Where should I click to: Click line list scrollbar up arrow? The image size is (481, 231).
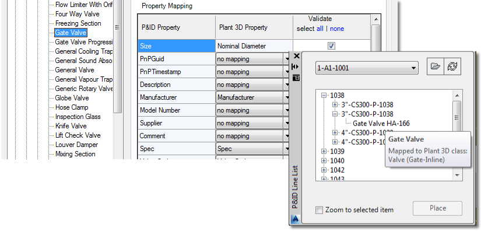pyautogui.click(x=457, y=96)
